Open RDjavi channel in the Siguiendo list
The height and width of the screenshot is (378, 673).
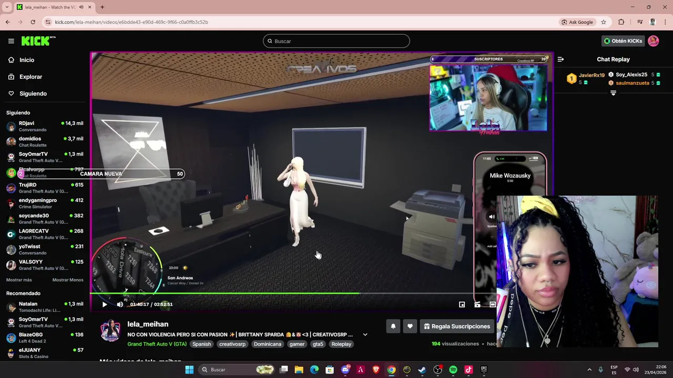click(x=45, y=127)
